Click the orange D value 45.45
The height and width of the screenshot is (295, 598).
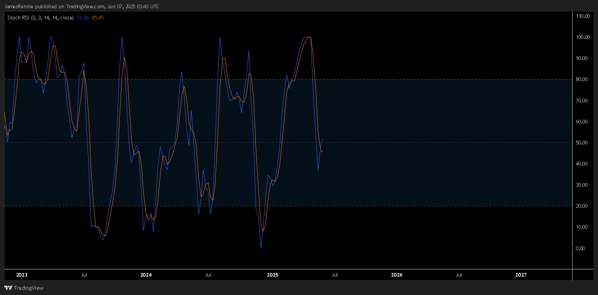click(x=98, y=18)
